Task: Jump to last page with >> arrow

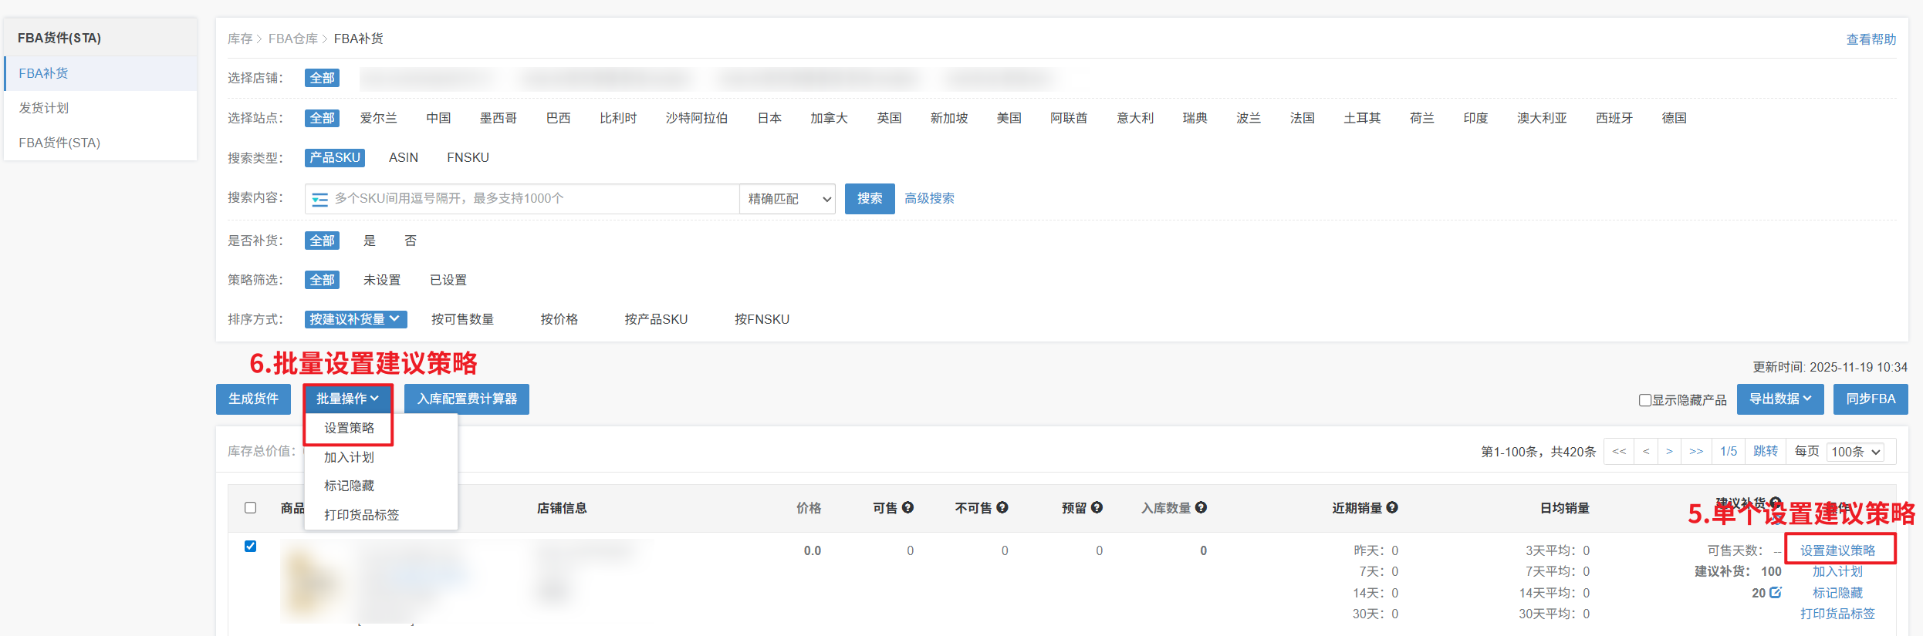Action: [1696, 451]
